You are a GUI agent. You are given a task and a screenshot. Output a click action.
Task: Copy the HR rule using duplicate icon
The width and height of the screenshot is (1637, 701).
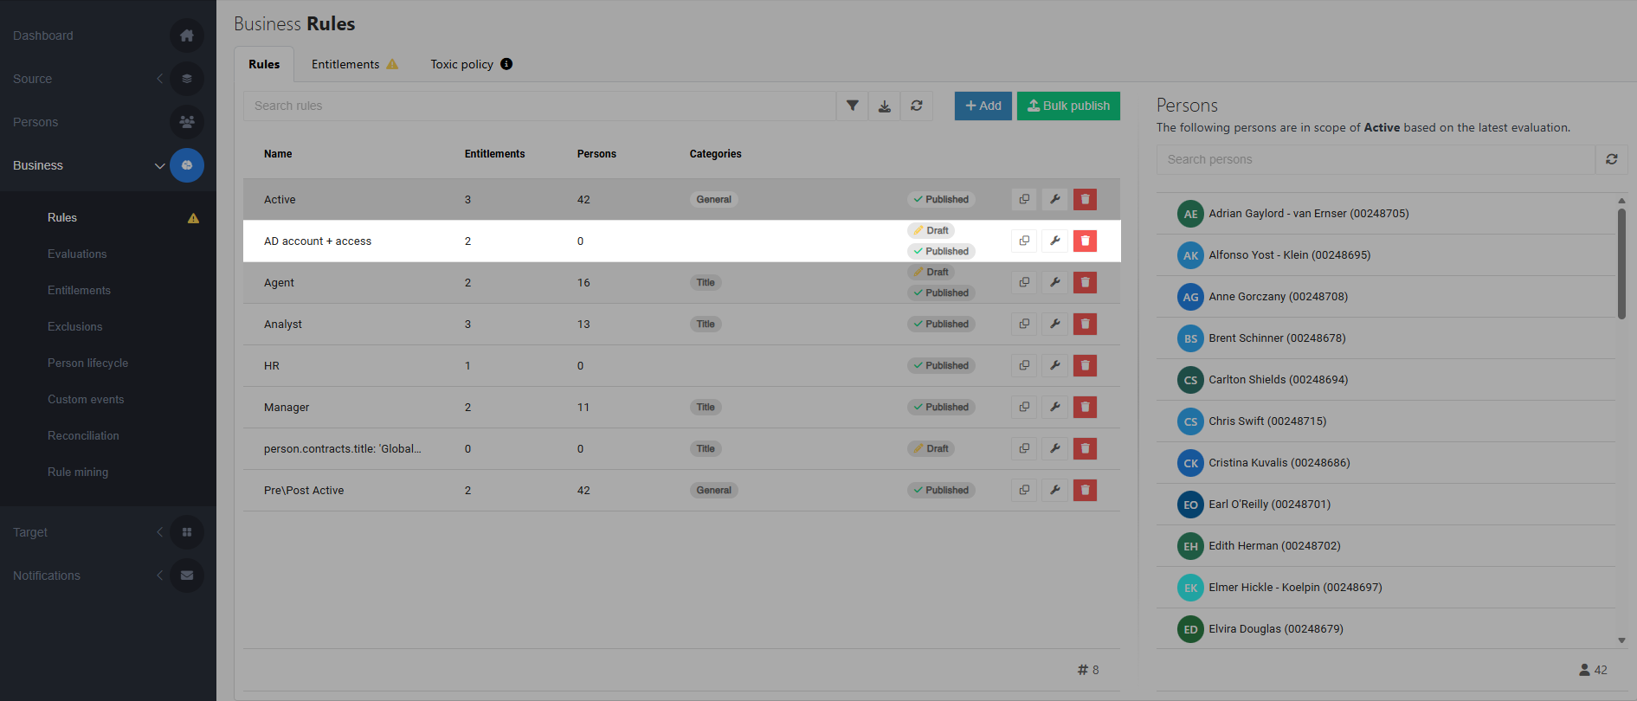pos(1024,365)
